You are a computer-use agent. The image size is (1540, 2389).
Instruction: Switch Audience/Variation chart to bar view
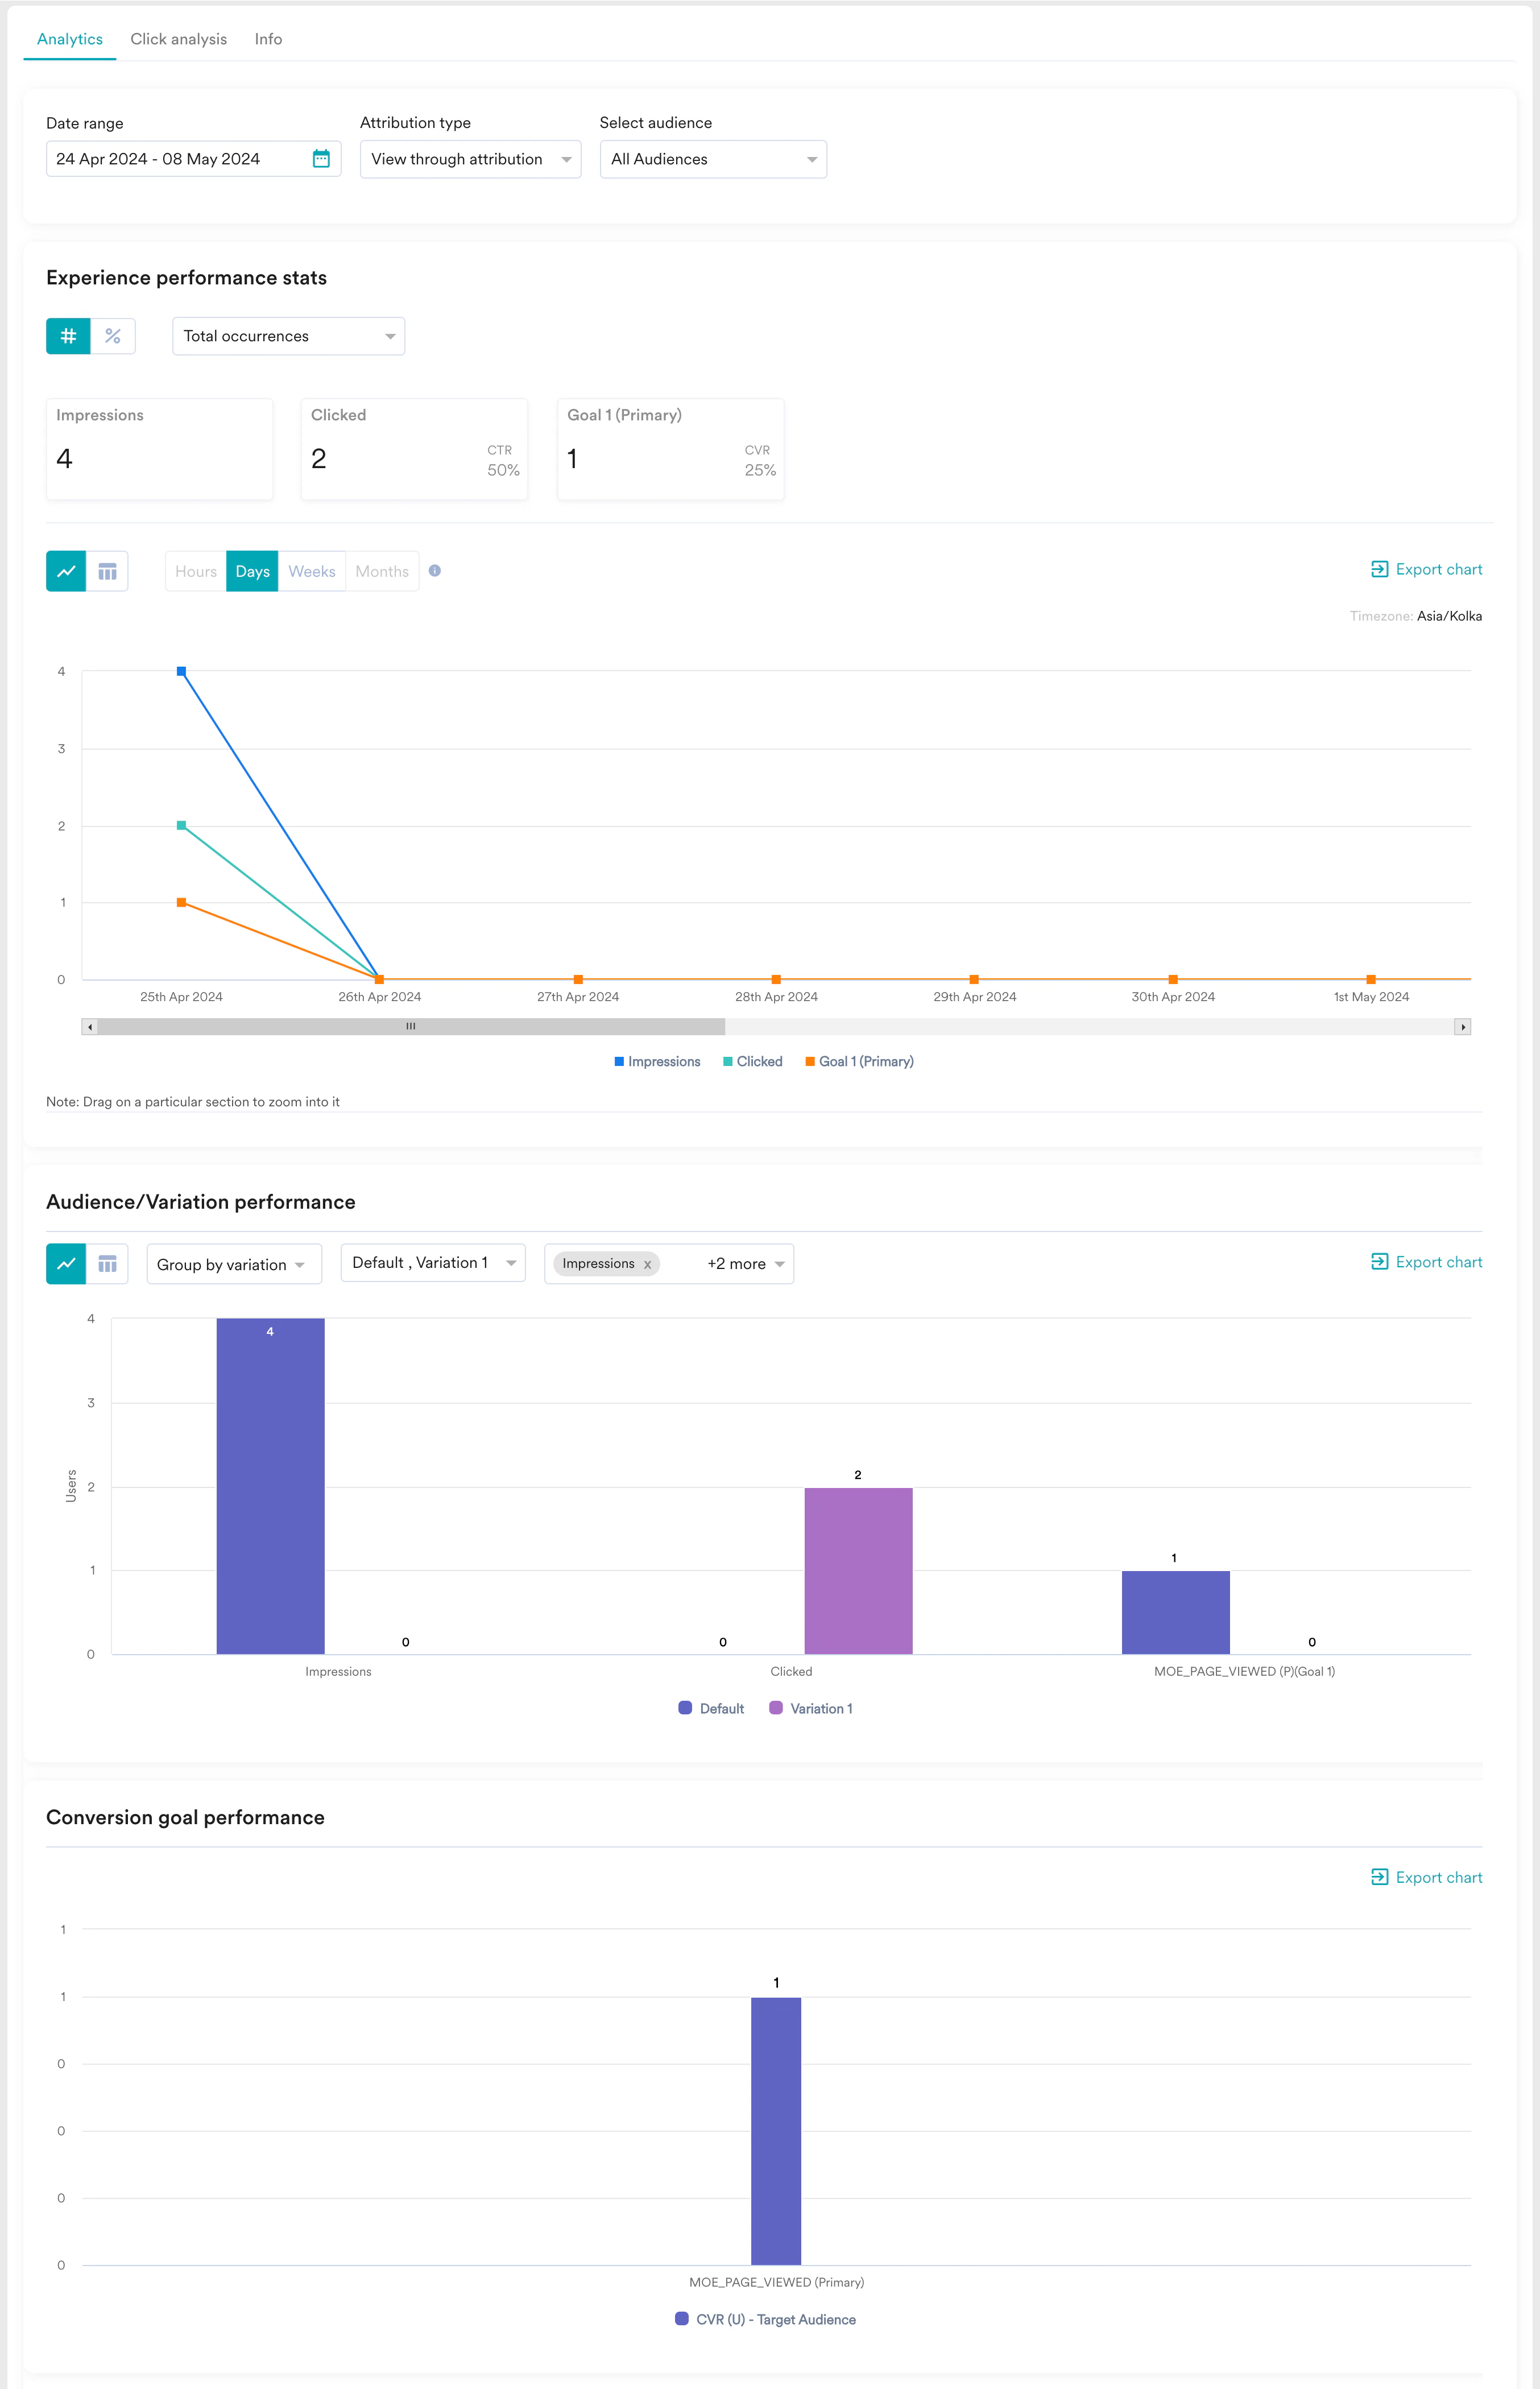pyautogui.click(x=108, y=1263)
